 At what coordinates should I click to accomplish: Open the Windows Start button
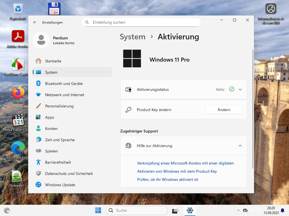pyautogui.click(x=98, y=210)
